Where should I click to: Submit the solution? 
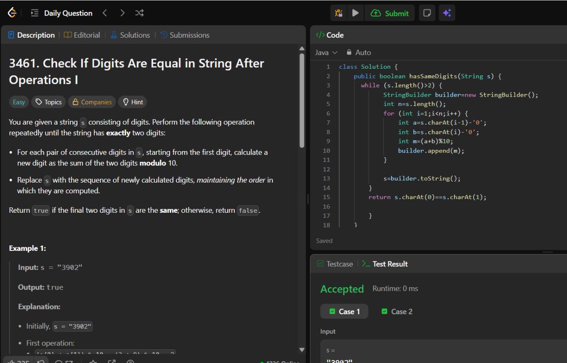coord(390,13)
